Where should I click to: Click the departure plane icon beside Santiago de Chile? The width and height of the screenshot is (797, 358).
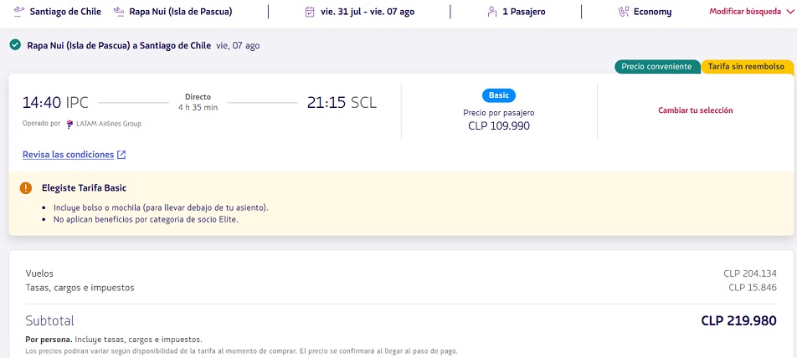tap(19, 11)
